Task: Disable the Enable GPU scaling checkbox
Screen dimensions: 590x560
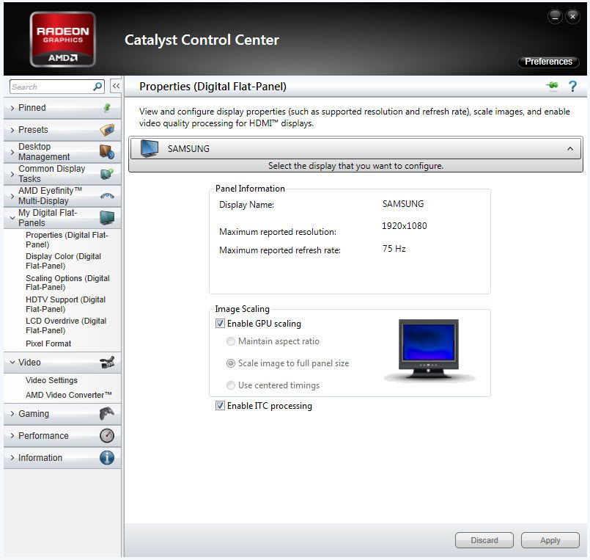Action: pyautogui.click(x=220, y=324)
